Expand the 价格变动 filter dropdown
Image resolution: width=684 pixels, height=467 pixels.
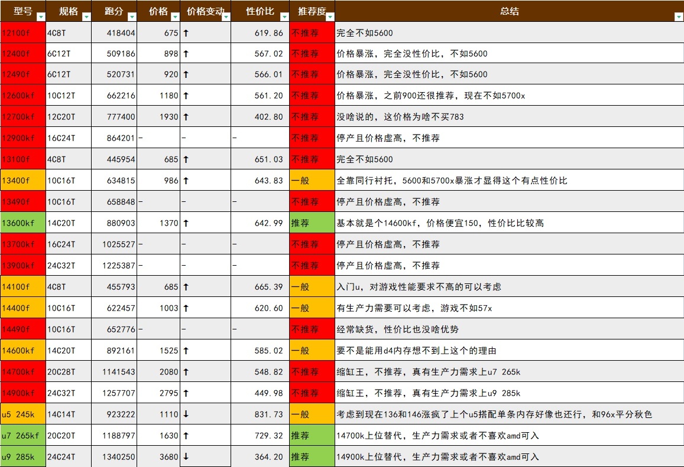coord(225,17)
